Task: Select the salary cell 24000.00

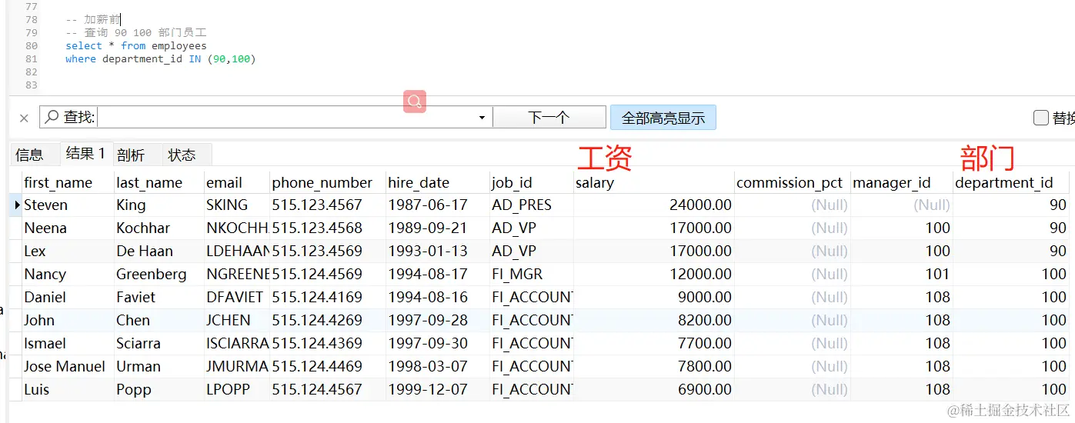Action: 654,205
